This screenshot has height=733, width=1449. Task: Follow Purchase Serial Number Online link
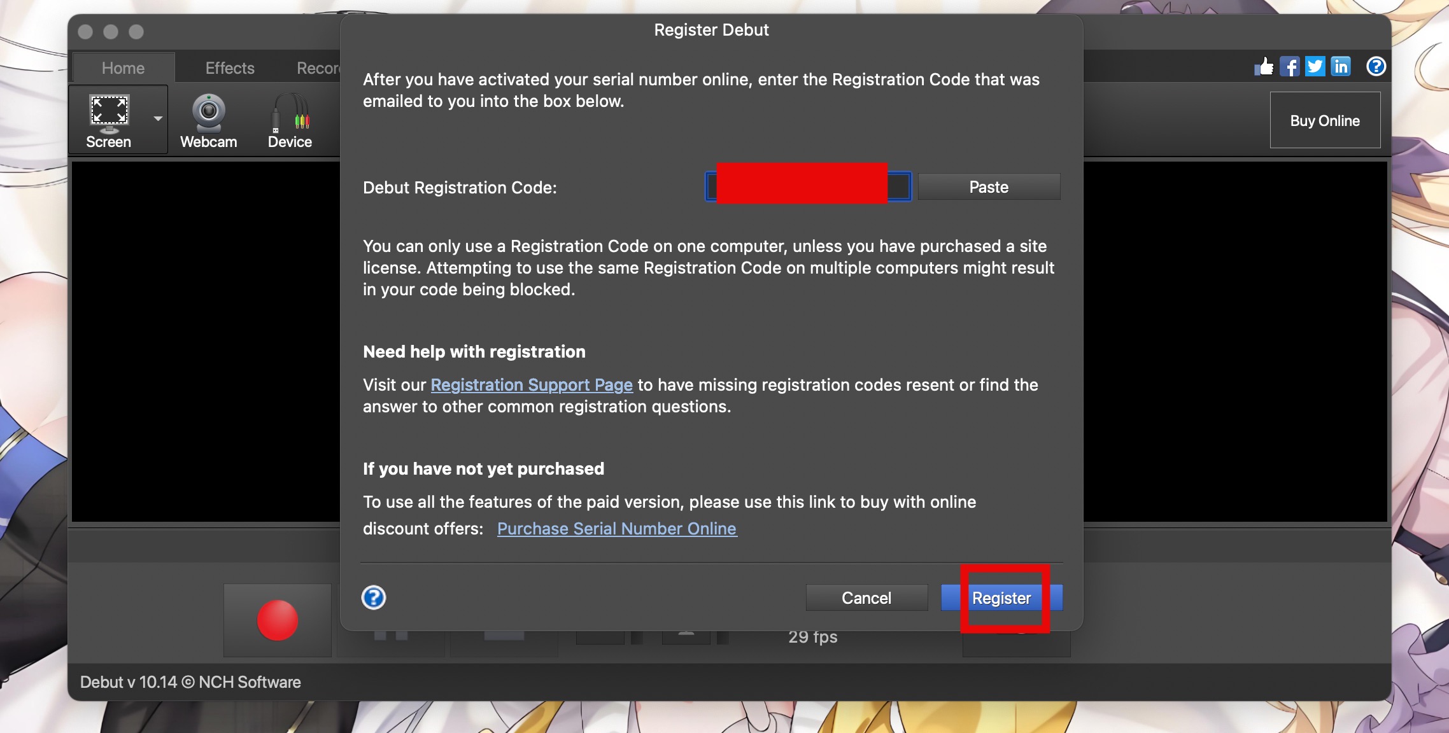[617, 529]
